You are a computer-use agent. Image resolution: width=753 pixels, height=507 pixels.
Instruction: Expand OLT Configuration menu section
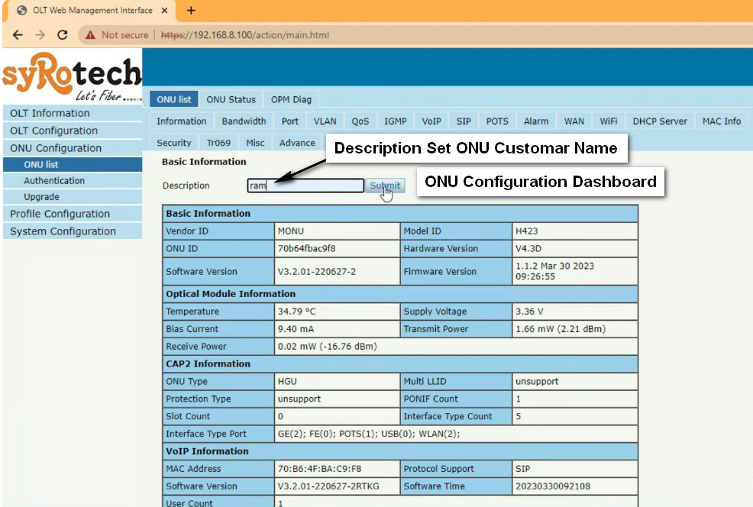pos(53,131)
